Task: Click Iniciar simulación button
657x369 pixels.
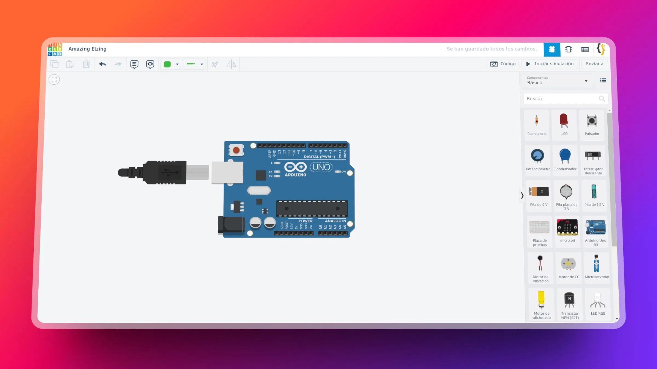Action: 550,64
